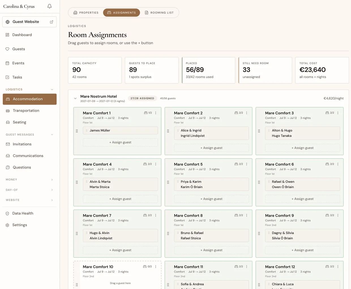Open Mare Comfort 9 three-dot menu
Viewport: 351px width, 289px height.
click(338, 215)
